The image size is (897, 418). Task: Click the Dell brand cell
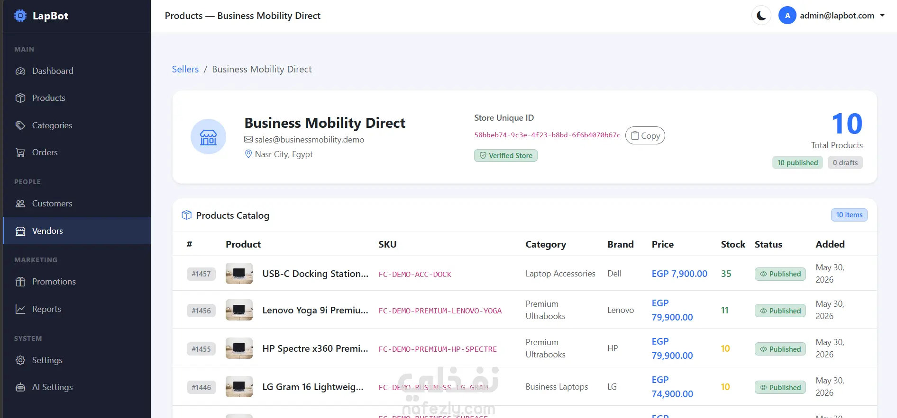[x=614, y=274]
